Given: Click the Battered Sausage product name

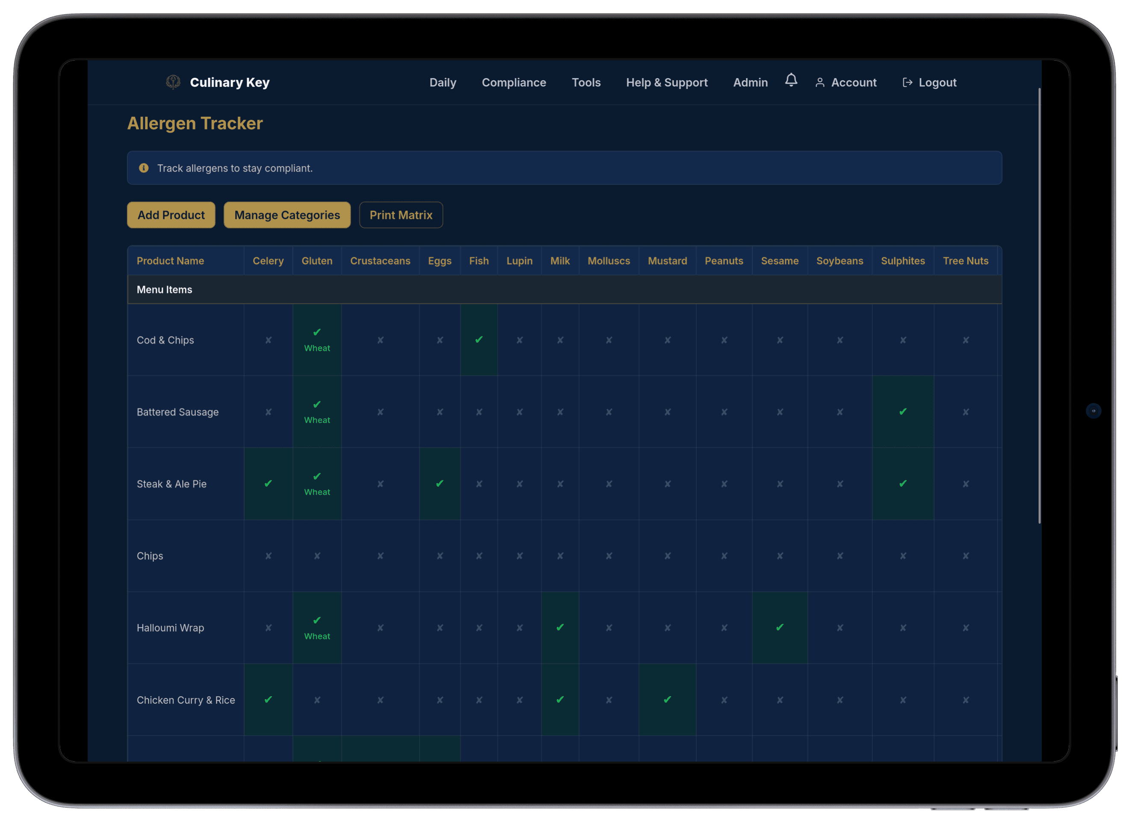Looking at the screenshot, I should pos(178,412).
